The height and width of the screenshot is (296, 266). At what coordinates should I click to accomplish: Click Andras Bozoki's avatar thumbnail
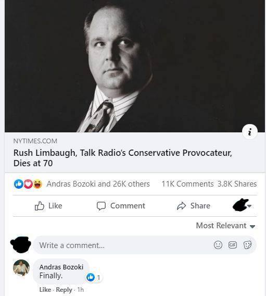pos(21,268)
